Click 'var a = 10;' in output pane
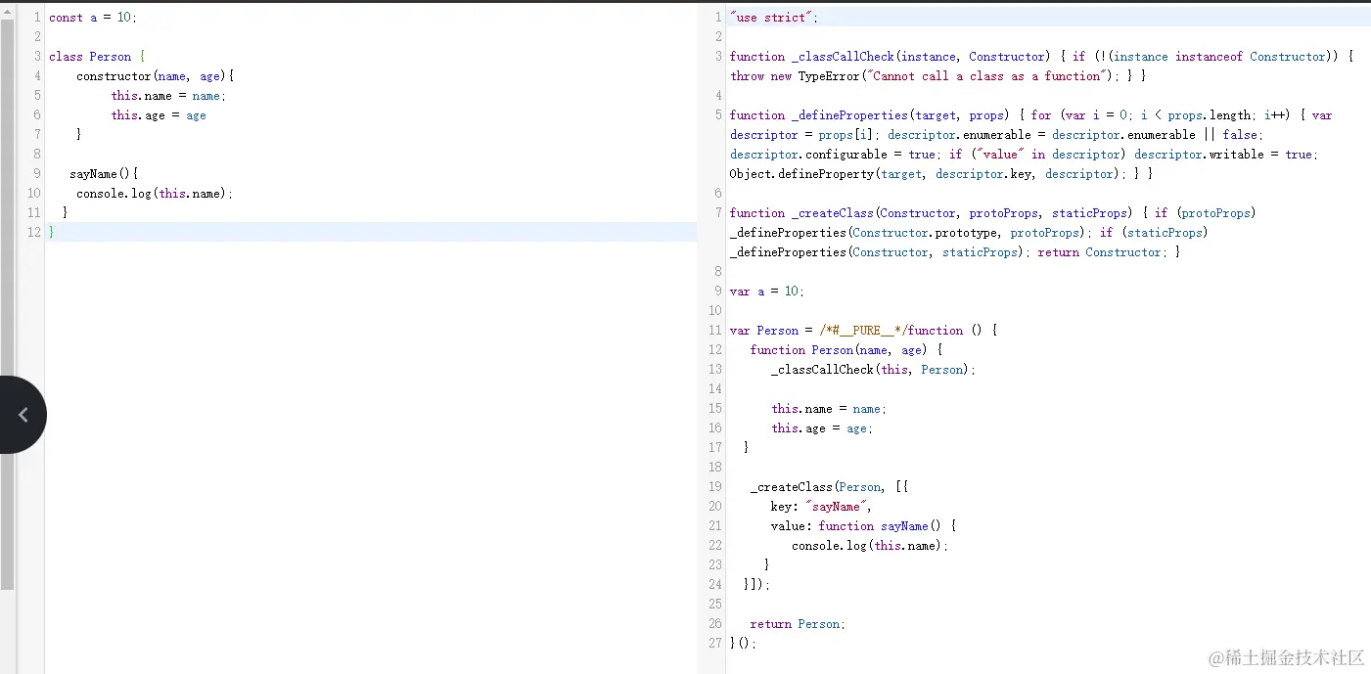This screenshot has height=674, width=1371. pyautogui.click(x=767, y=292)
